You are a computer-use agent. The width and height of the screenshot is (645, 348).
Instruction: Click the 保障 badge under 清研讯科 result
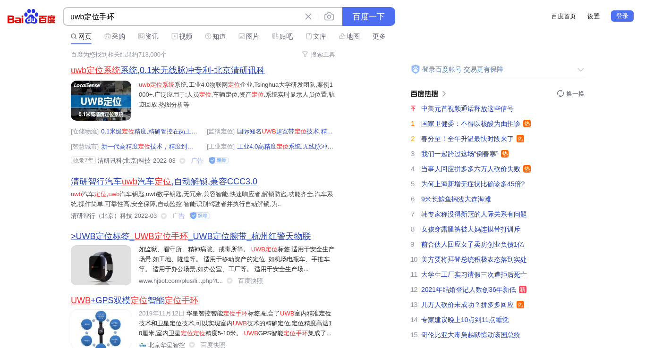click(x=219, y=160)
